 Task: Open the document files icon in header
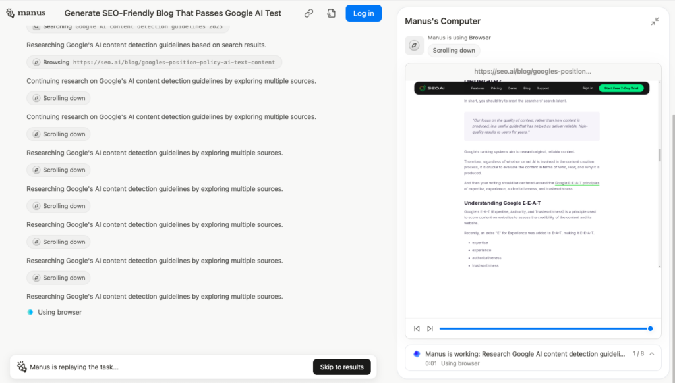pos(331,13)
